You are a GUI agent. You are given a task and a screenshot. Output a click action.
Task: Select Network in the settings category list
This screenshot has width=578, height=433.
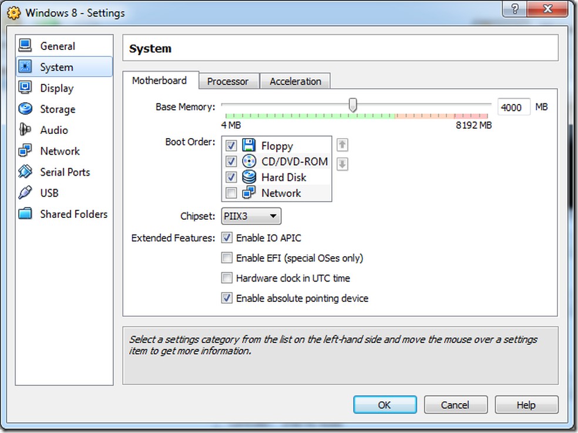pos(64,151)
